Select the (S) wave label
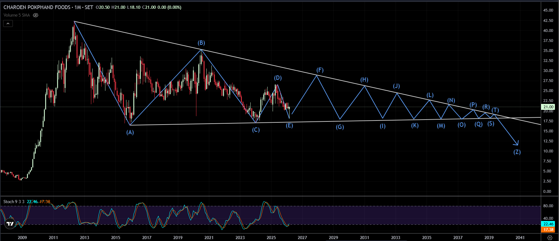The image size is (559, 241). click(x=491, y=124)
